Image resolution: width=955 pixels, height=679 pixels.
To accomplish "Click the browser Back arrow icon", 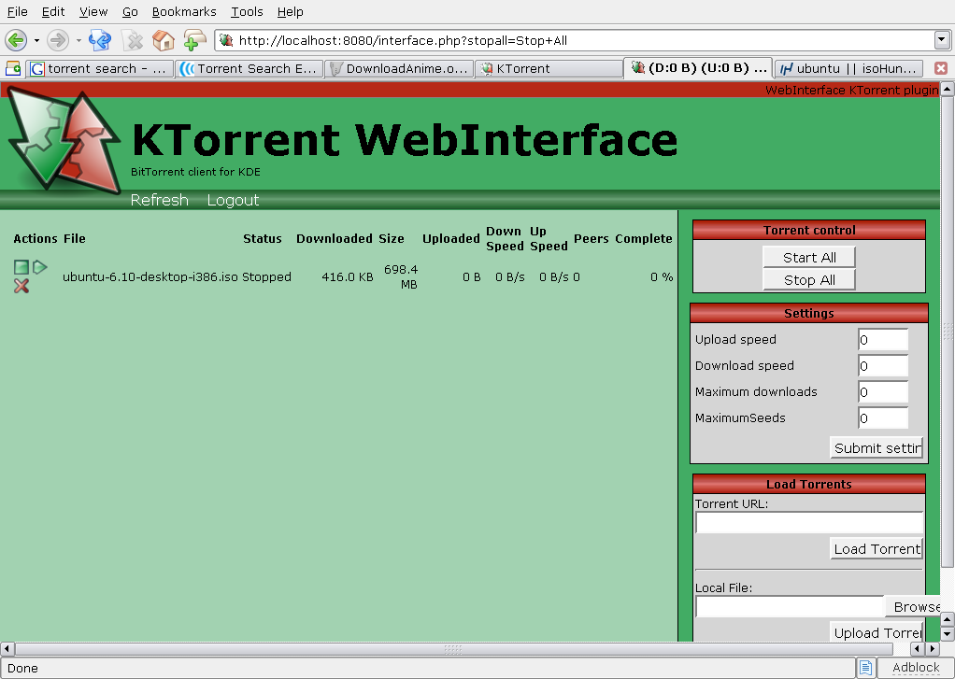I will click(16, 41).
